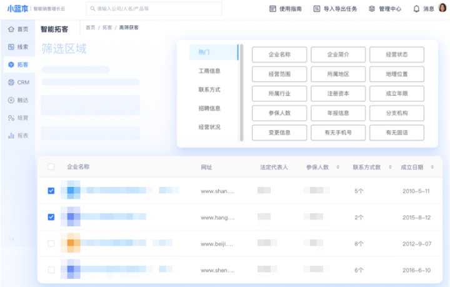Viewport: 450px width, 287px height.
Task: Click the 消息 notification bell icon
Action: point(416,9)
